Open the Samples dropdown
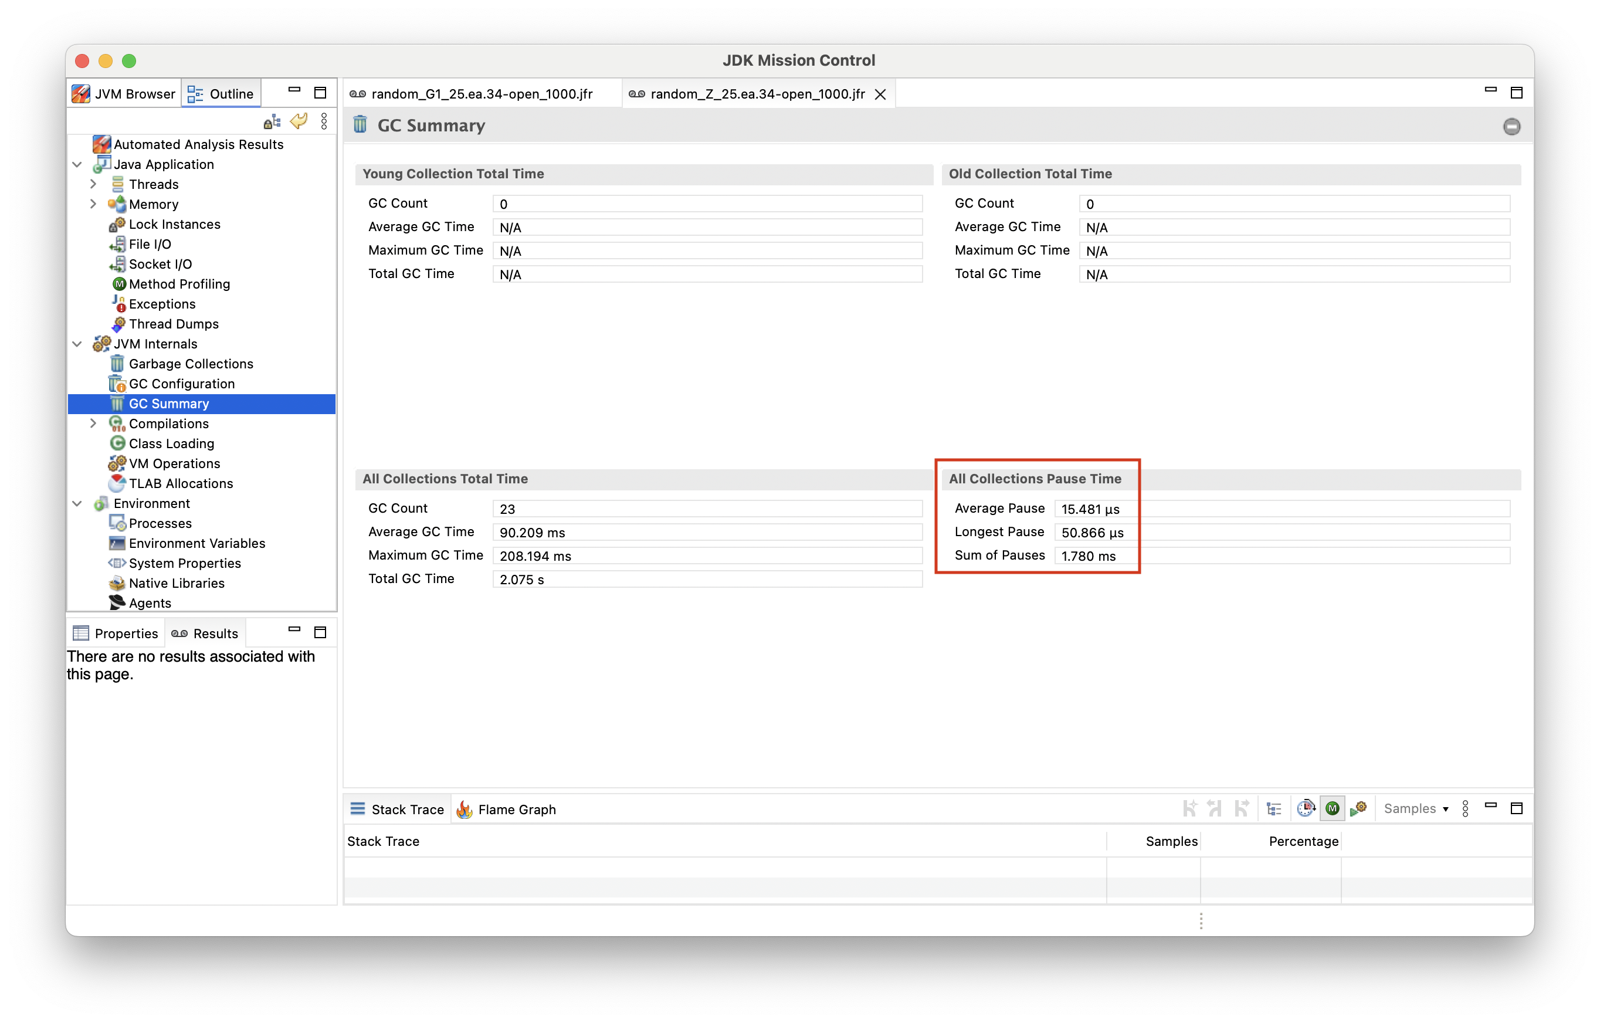This screenshot has height=1023, width=1600. [x=1416, y=808]
